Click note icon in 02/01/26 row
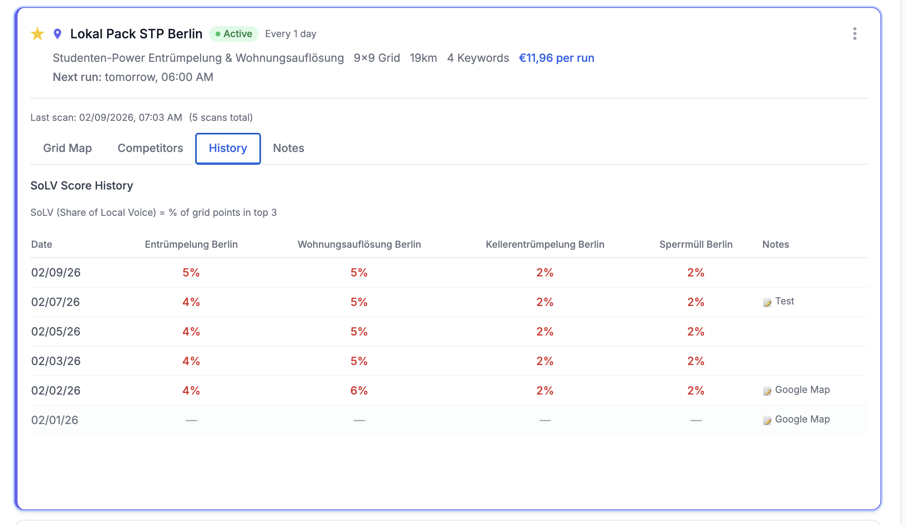The width and height of the screenshot is (906, 525). (767, 420)
